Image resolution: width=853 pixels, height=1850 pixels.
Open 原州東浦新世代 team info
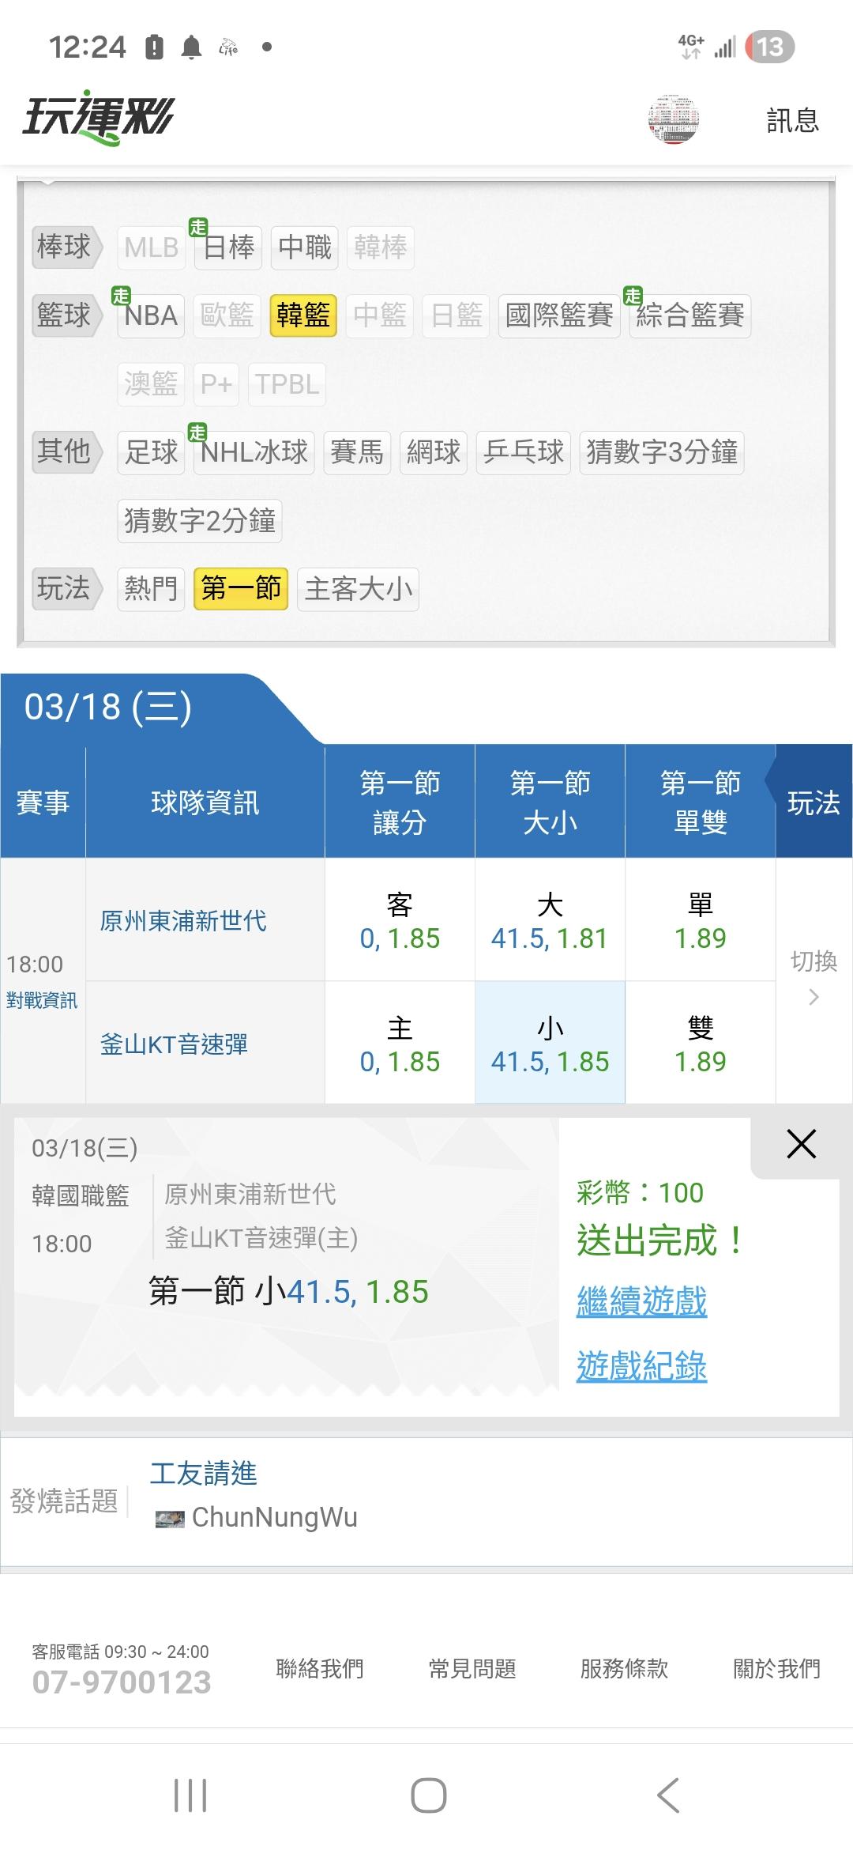[x=183, y=921]
